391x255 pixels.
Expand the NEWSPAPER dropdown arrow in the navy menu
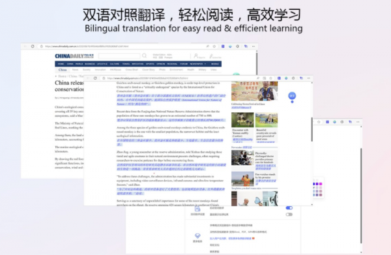[205, 64]
